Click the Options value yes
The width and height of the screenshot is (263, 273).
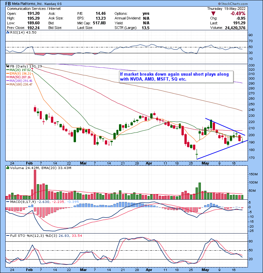tap(146, 13)
